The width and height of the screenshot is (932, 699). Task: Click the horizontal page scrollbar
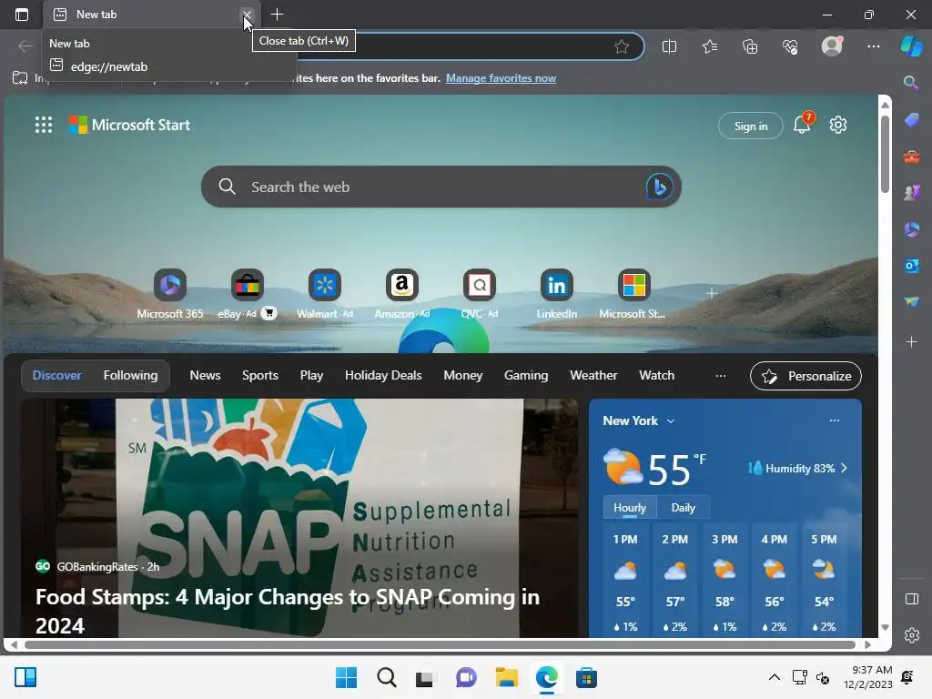pos(440,645)
